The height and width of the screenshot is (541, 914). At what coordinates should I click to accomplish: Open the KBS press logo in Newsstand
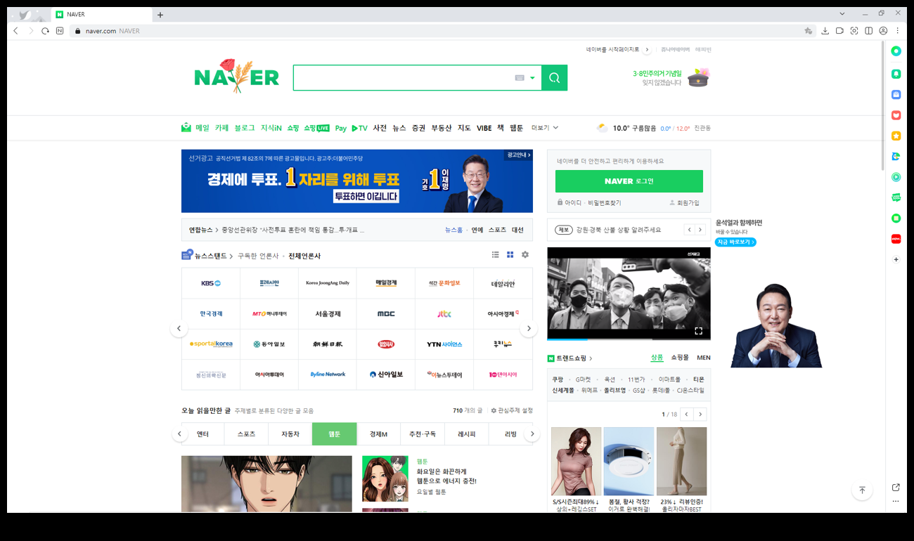point(210,283)
